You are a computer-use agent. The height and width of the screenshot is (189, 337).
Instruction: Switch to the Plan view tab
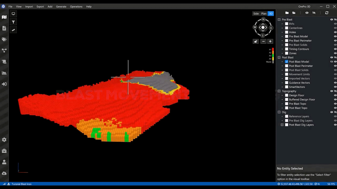coord(264,13)
